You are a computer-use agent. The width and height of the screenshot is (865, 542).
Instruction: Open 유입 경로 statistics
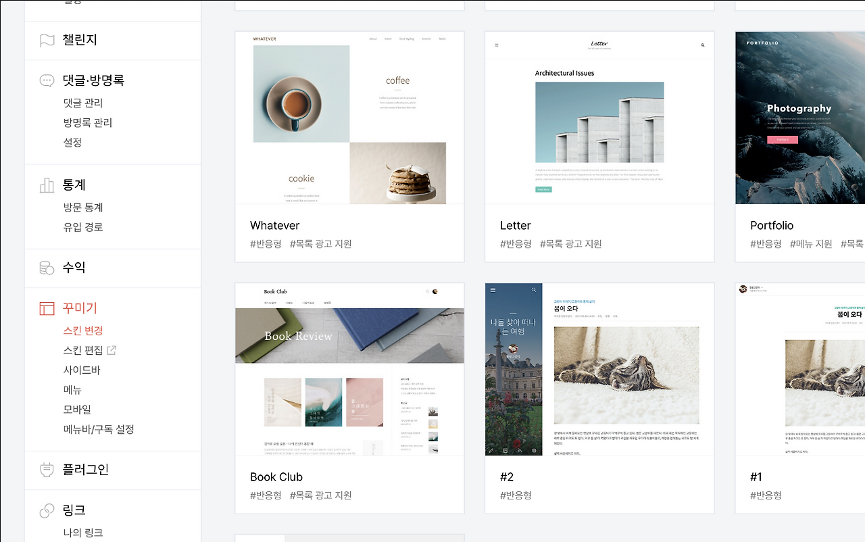[83, 227]
